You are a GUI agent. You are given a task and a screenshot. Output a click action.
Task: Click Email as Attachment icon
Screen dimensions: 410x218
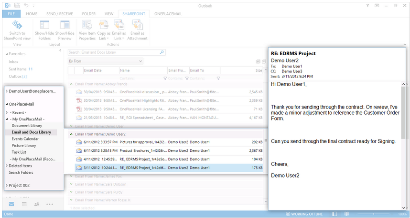pyautogui.click(x=137, y=26)
